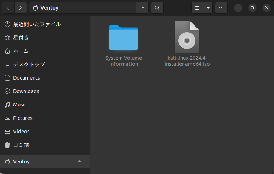Go back with the left arrow button
Image resolution: width=274 pixels, height=174 pixels.
coord(8,8)
